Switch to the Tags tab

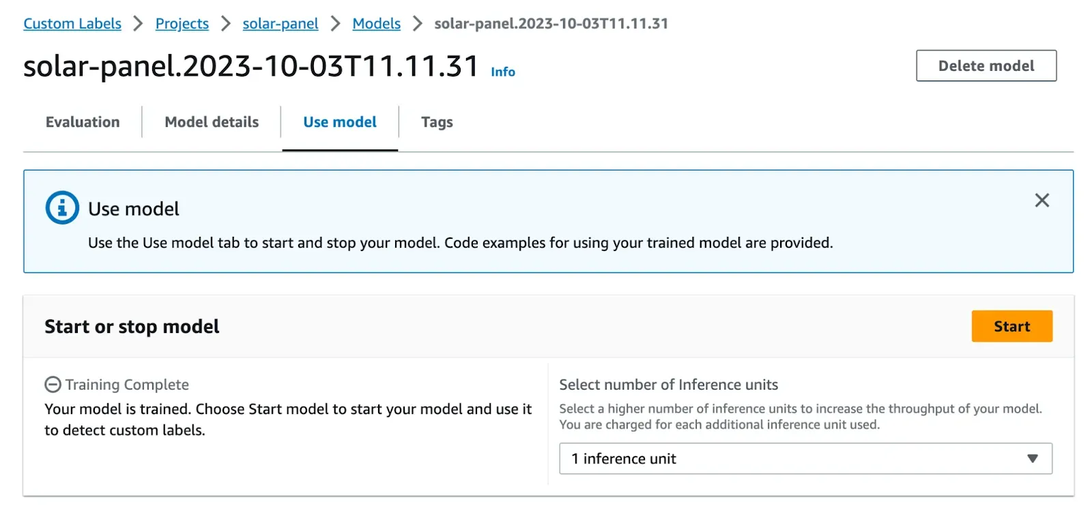437,122
